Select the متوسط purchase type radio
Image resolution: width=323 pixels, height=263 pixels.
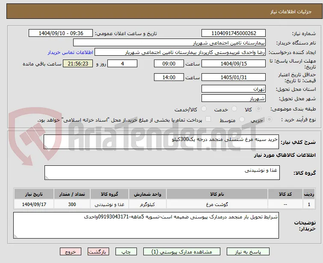[242, 120]
